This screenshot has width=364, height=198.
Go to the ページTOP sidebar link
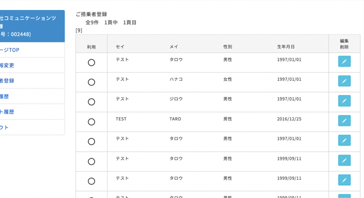point(9,50)
